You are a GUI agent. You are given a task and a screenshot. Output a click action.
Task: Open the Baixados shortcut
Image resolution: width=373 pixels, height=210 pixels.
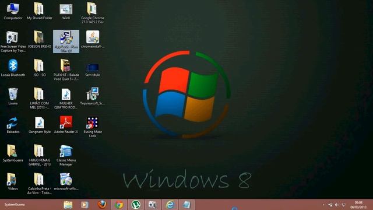tap(13, 125)
